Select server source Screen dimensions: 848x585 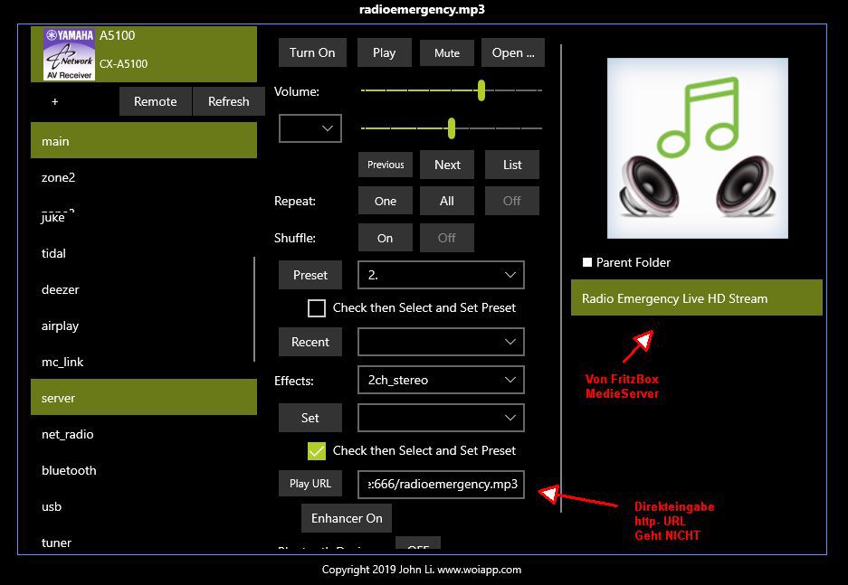point(144,397)
